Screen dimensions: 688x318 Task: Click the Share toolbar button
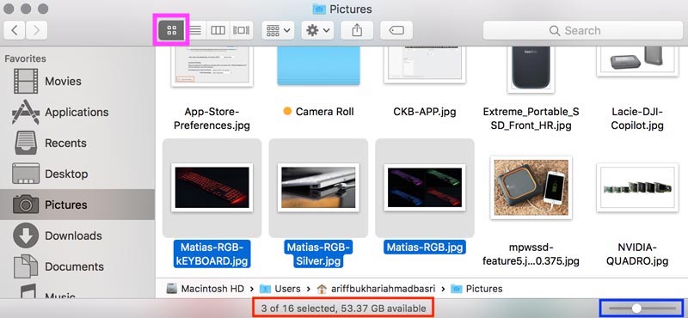point(357,30)
